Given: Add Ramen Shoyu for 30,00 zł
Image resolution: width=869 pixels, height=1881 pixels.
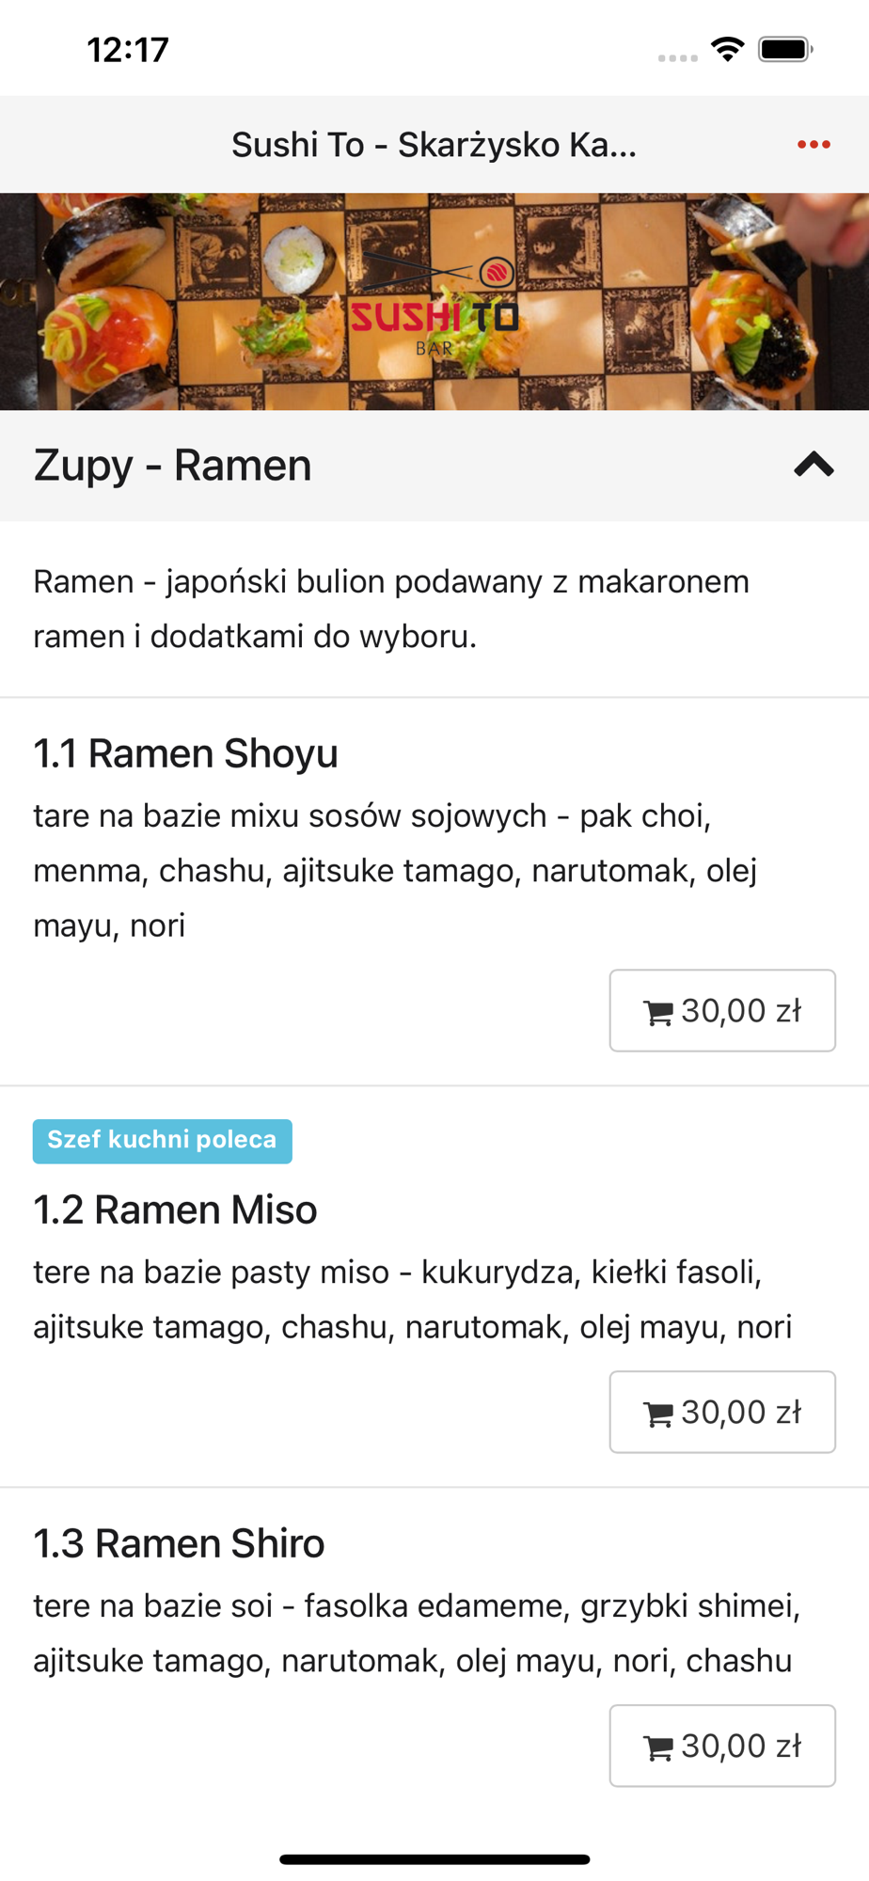Looking at the screenshot, I should [x=722, y=1010].
